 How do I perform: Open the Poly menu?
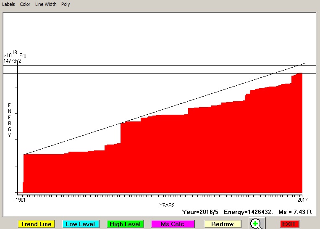point(66,4)
